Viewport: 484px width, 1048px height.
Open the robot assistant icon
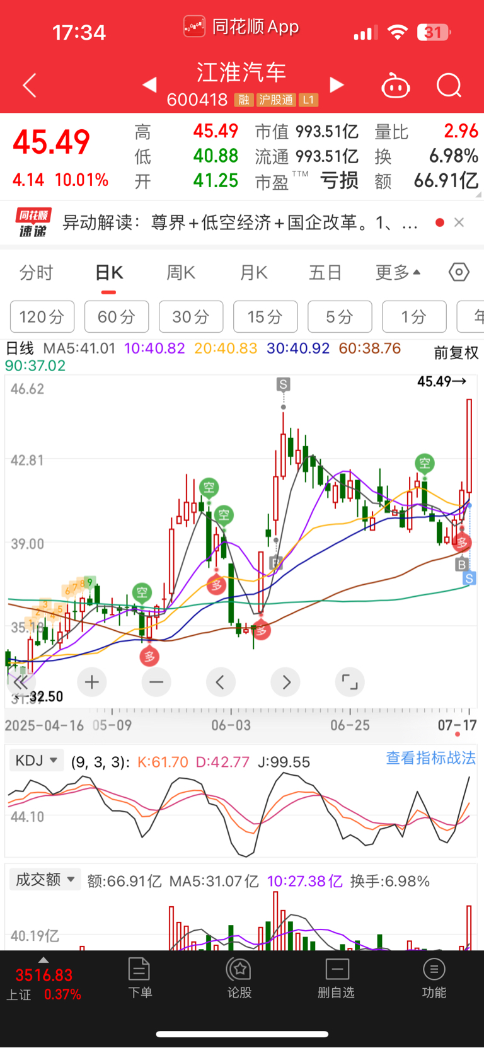396,85
